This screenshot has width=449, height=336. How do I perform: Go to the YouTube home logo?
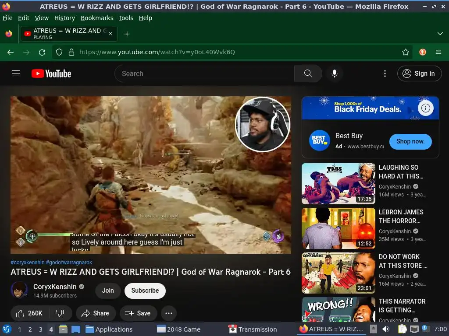51,73
